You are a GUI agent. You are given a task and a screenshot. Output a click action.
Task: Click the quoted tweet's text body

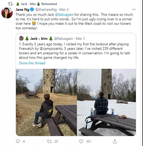coord(74,51)
